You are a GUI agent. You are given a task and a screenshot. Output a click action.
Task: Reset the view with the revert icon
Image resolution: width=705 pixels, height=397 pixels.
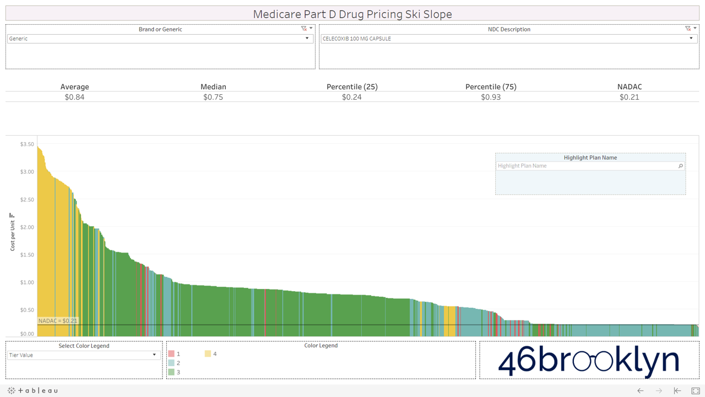point(677,390)
